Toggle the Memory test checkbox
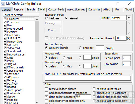135x104 pixels. pyautogui.click(x=5, y=32)
